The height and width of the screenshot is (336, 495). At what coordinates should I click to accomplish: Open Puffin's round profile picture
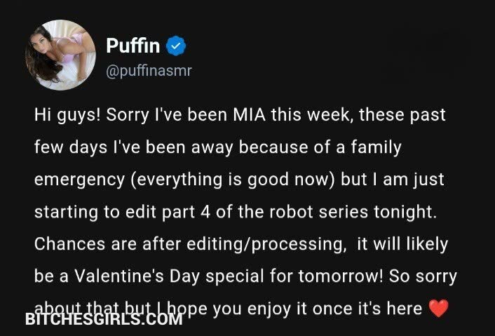pos(60,55)
